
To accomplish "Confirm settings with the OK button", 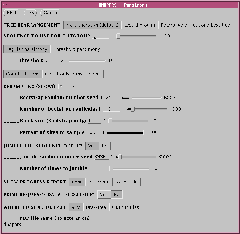I will [x=31, y=13].
